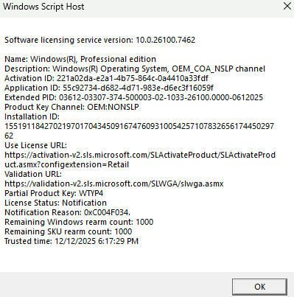Click the Windows Script Host title text
Screen dimensions: 294x297
(43, 7)
